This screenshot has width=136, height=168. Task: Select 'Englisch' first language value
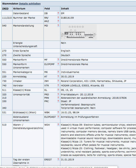coord(65,51)
